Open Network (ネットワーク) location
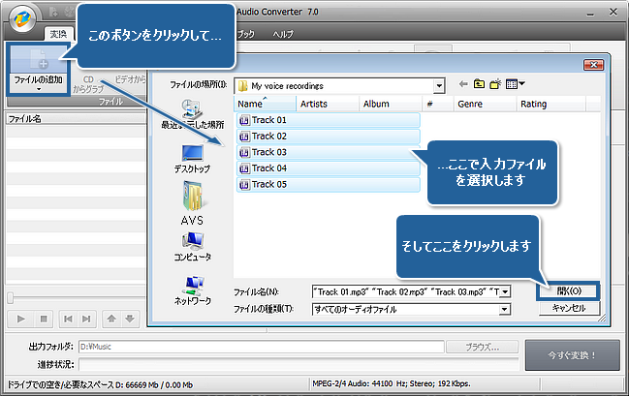 click(x=191, y=290)
